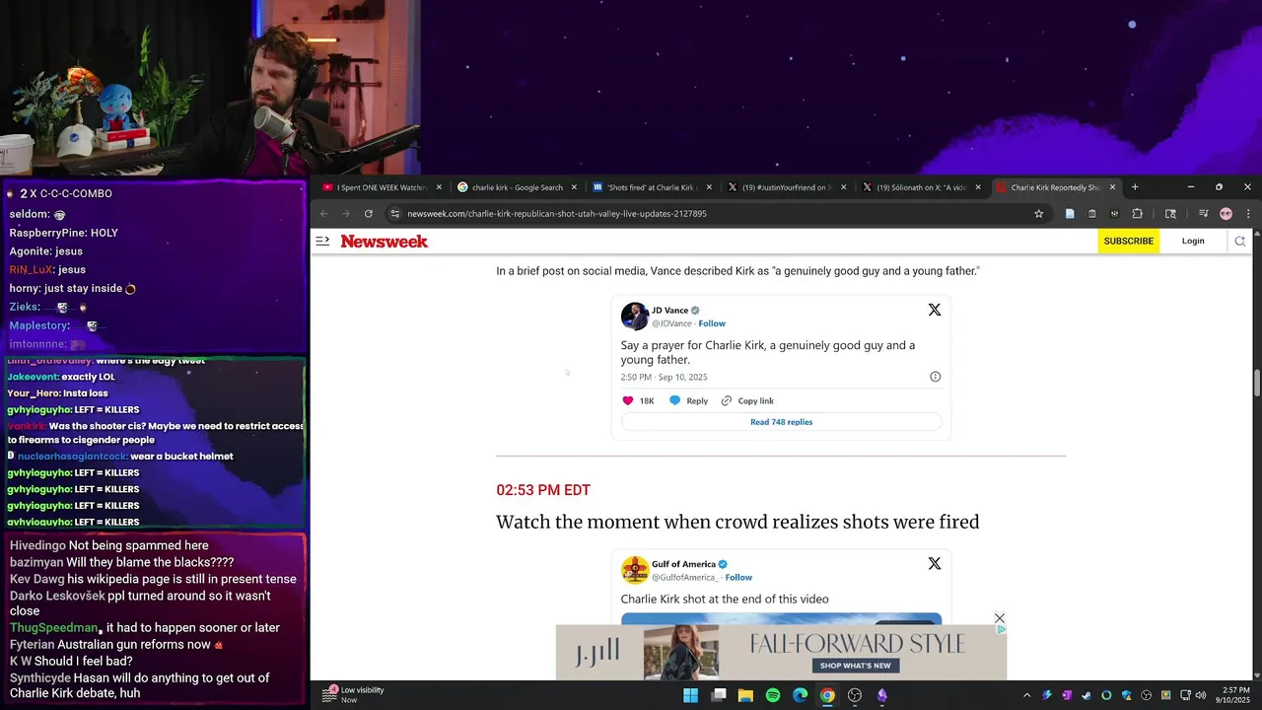This screenshot has width=1262, height=710.
Task: Reload the Newsweek page
Action: coord(369,214)
